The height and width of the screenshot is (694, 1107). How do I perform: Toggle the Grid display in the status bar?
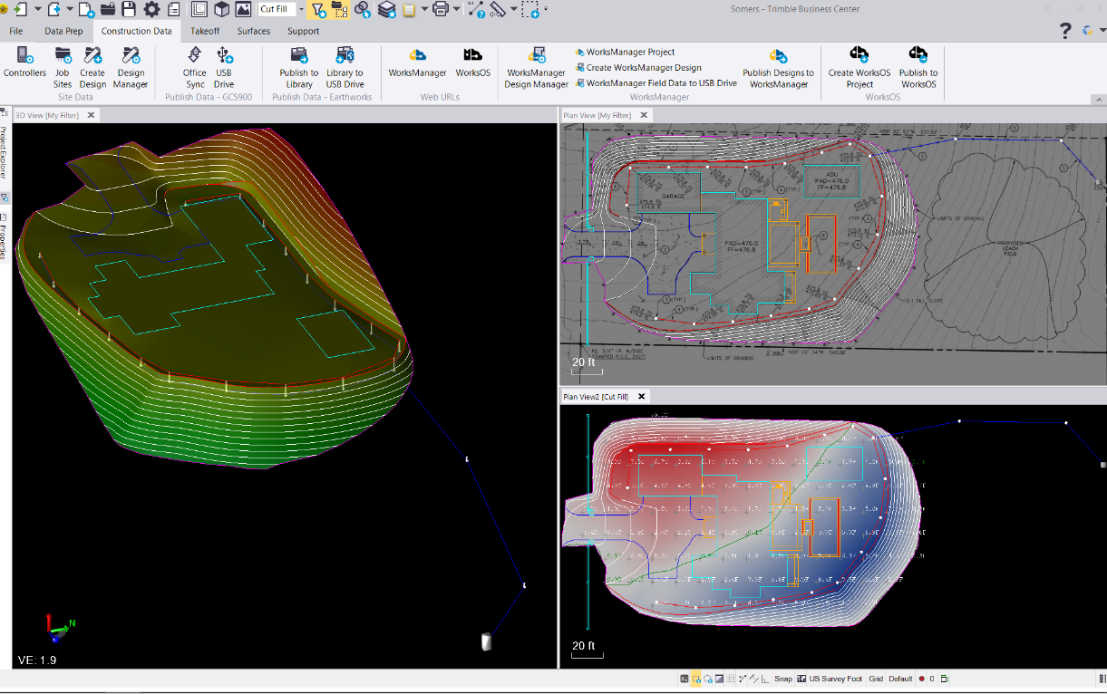[x=878, y=678]
